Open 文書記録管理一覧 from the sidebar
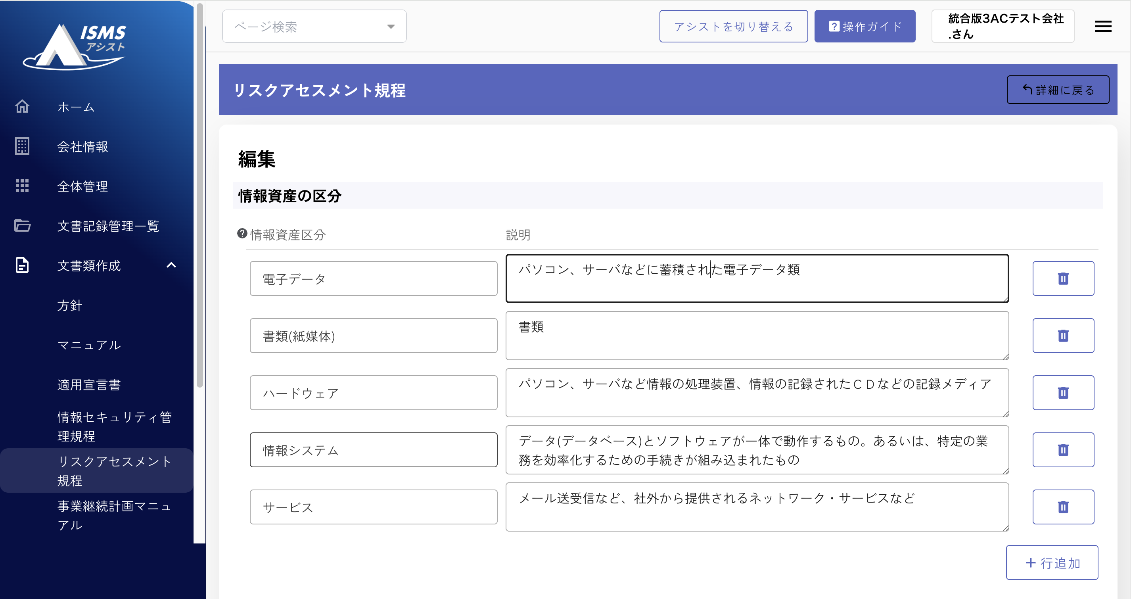Screen dimensions: 1131x599 point(108,226)
